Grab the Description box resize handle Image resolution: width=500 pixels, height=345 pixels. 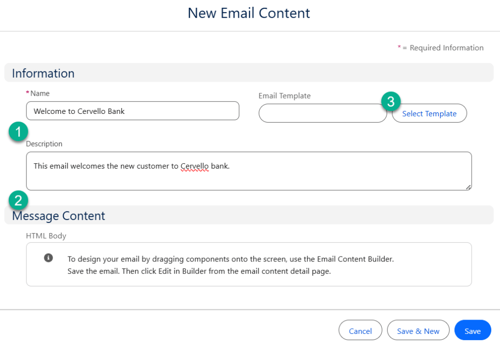468,187
